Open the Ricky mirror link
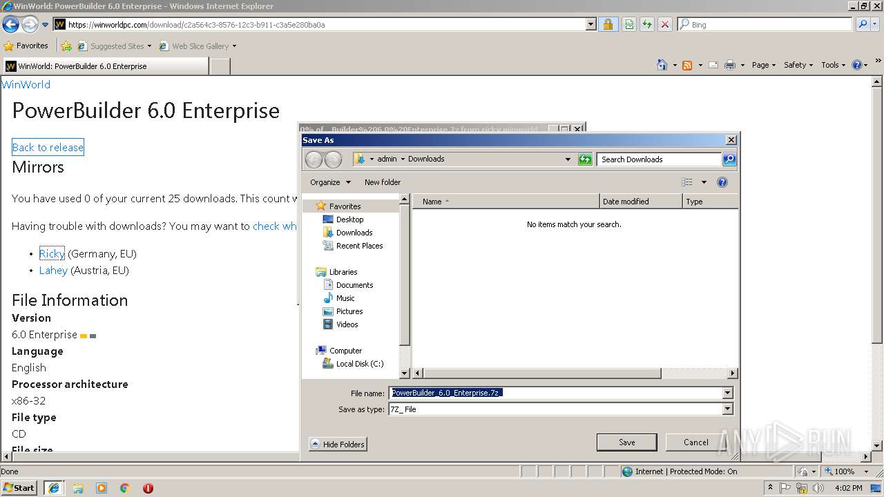The image size is (884, 497). click(x=52, y=253)
